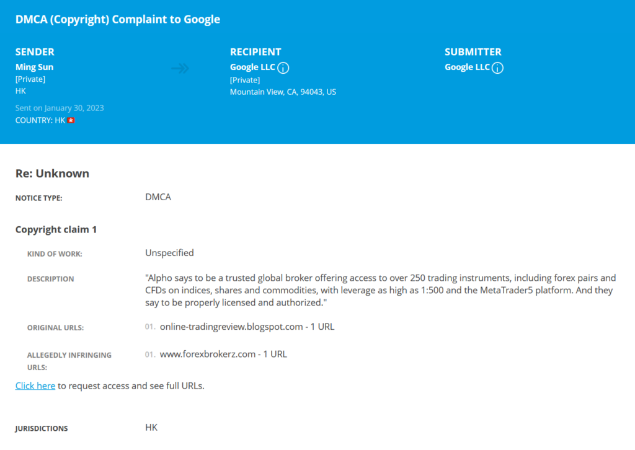The width and height of the screenshot is (635, 450).
Task: Click the info icon beside submitter Google LLC
Action: (498, 68)
